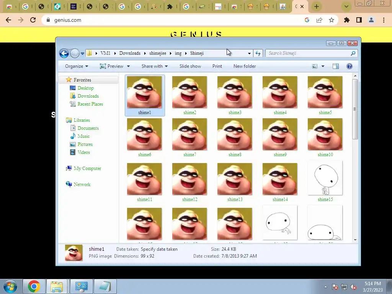The image size is (392, 294).
Task: Bookmark this page with the star icon
Action: (332, 20)
